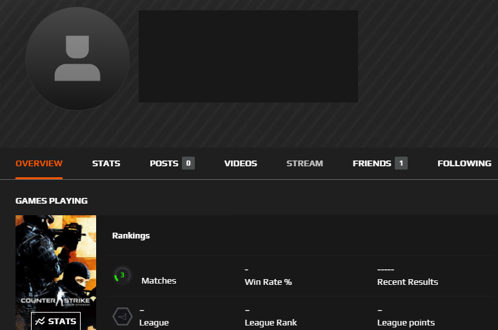This screenshot has width=498, height=330.
Task: Open the default profile avatar picture
Action: pos(77,59)
